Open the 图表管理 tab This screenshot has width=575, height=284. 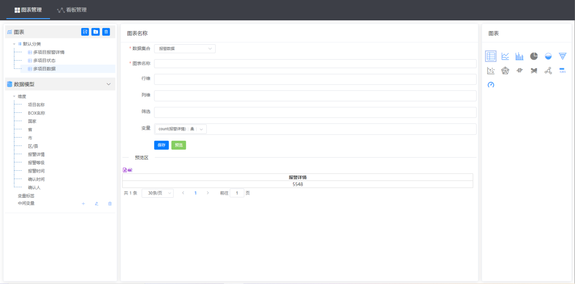point(28,10)
